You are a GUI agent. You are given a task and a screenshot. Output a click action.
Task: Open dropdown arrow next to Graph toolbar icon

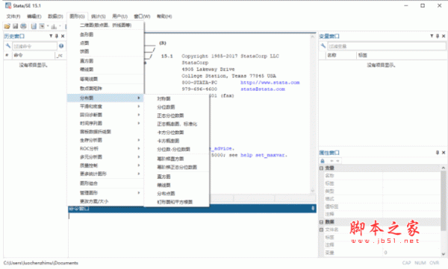click(60, 26)
